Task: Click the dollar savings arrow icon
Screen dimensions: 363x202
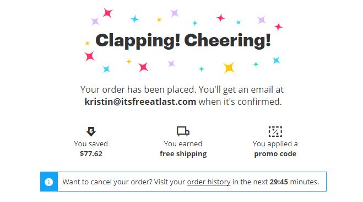Action: [91, 131]
